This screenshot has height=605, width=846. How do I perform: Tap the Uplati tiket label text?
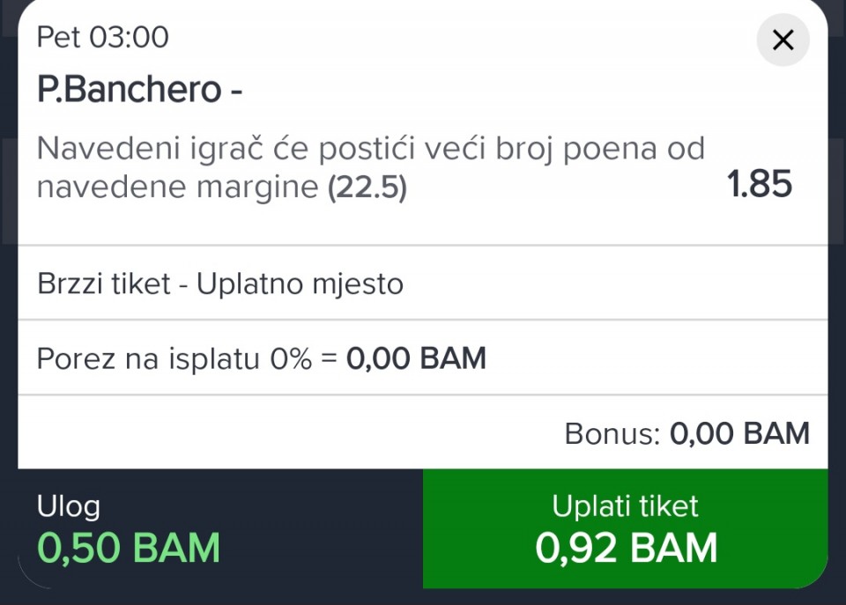(x=626, y=506)
